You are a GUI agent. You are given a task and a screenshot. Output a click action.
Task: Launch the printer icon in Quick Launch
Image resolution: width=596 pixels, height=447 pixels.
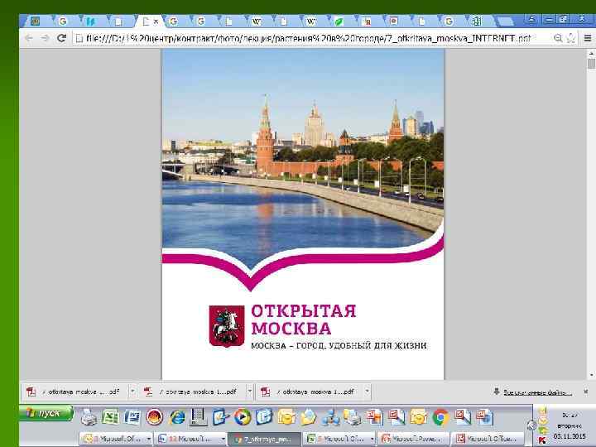click(x=89, y=418)
